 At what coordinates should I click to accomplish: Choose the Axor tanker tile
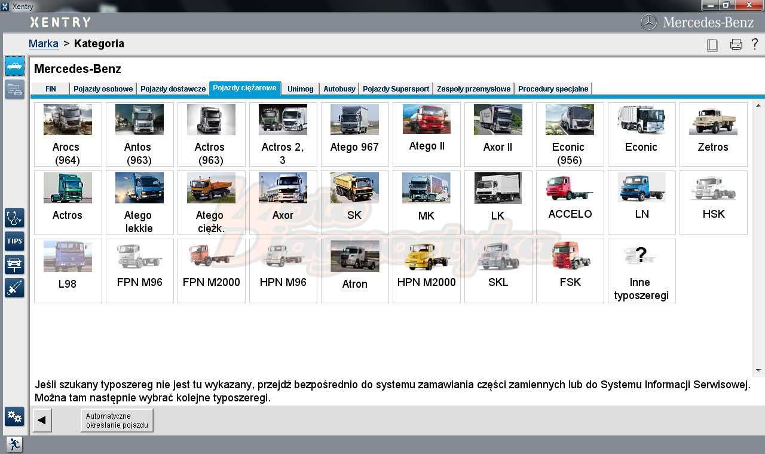283,203
